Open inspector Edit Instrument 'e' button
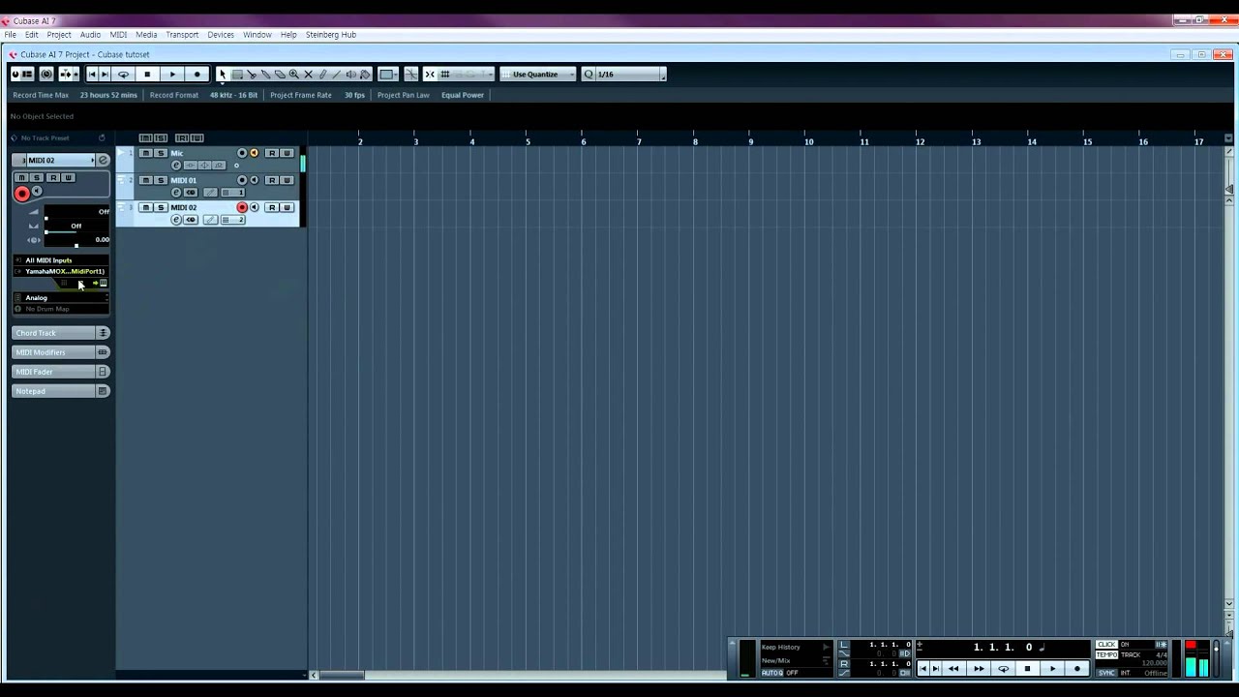Viewport: 1239px width, 697px height. [103, 160]
